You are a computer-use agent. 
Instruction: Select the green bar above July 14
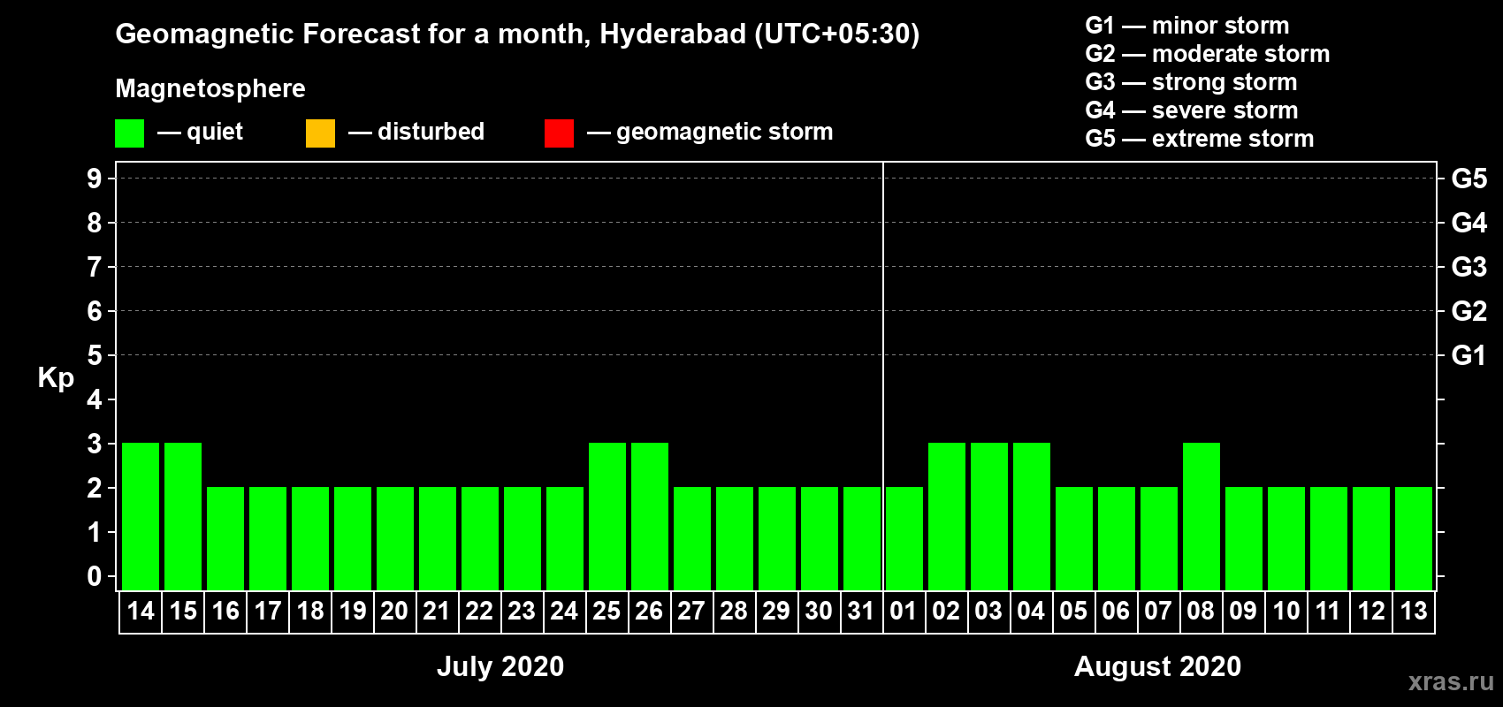coord(141,516)
